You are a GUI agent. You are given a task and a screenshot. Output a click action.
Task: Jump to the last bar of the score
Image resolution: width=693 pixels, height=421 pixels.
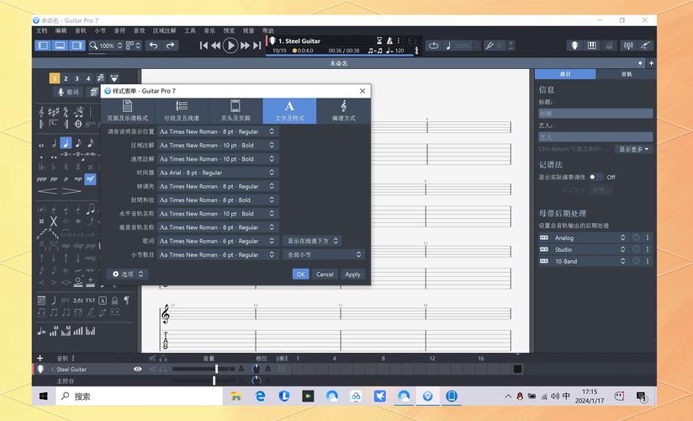257,45
